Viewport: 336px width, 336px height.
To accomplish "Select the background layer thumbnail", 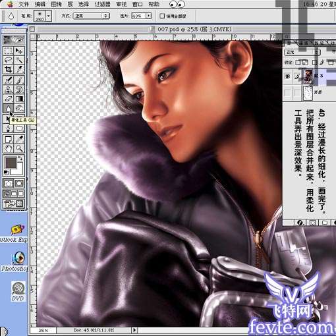I will click(308, 92).
